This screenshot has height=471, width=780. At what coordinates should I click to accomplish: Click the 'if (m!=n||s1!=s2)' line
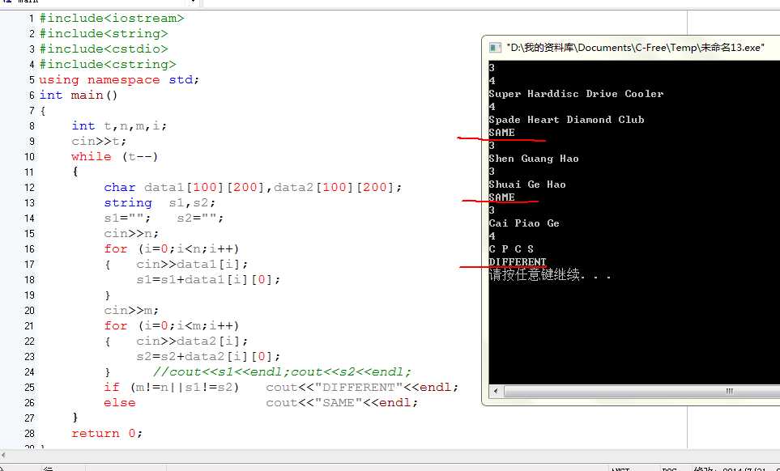pyautogui.click(x=281, y=388)
